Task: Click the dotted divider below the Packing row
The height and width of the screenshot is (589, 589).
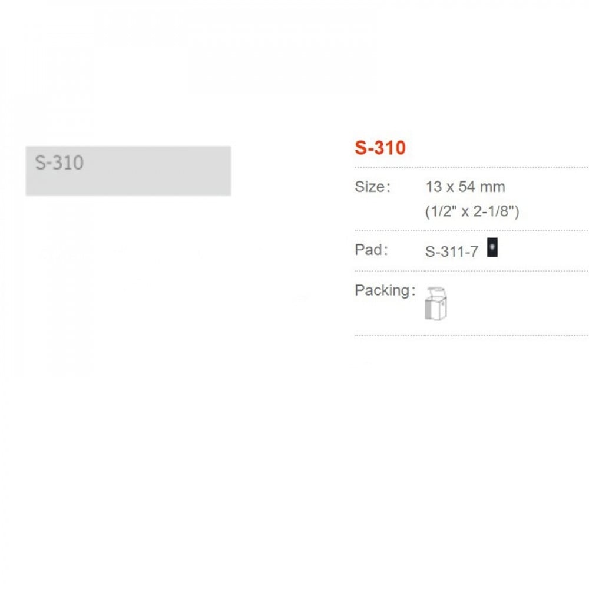Action: coord(471,335)
